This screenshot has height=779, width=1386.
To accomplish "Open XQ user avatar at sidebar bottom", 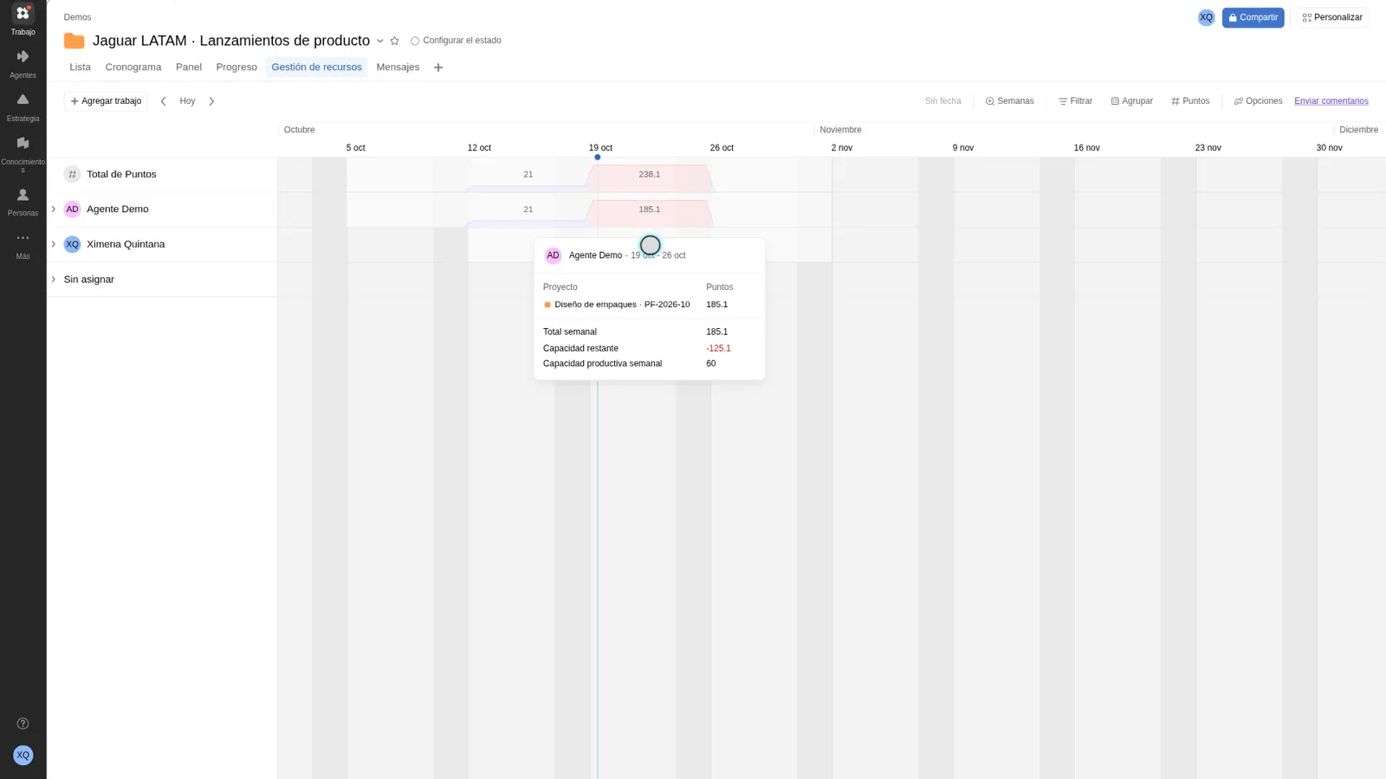I will point(23,755).
